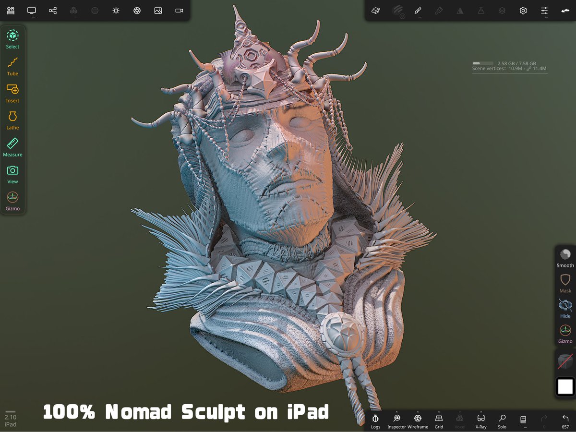
Task: Open the Post Process aperture icon
Action: [x=137, y=11]
